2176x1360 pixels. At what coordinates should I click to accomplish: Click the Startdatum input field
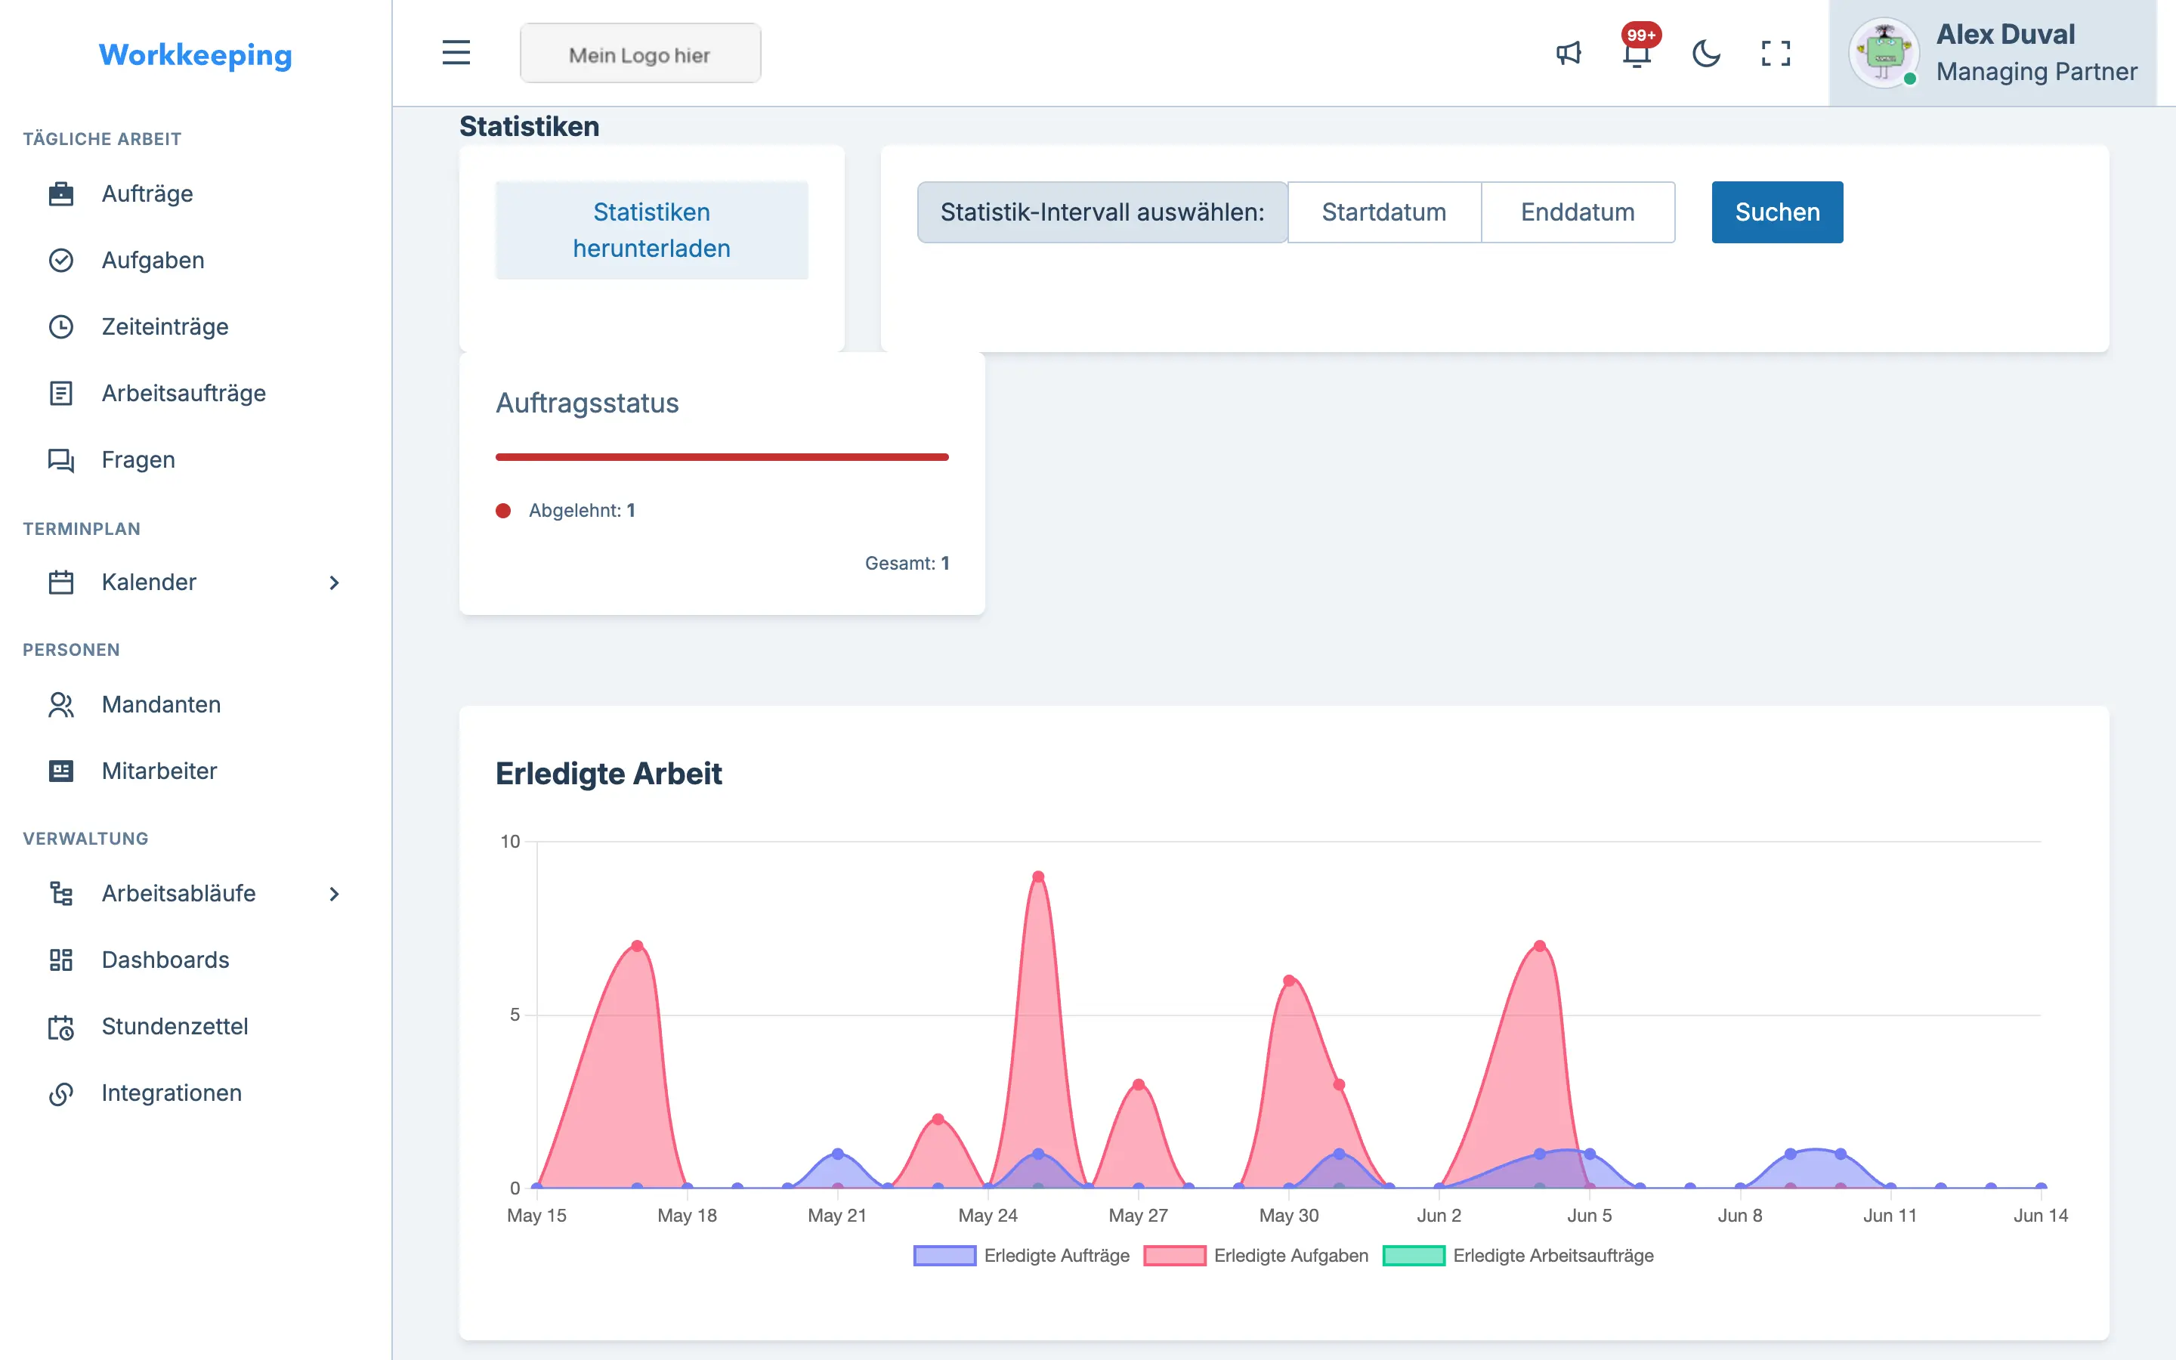[1384, 212]
